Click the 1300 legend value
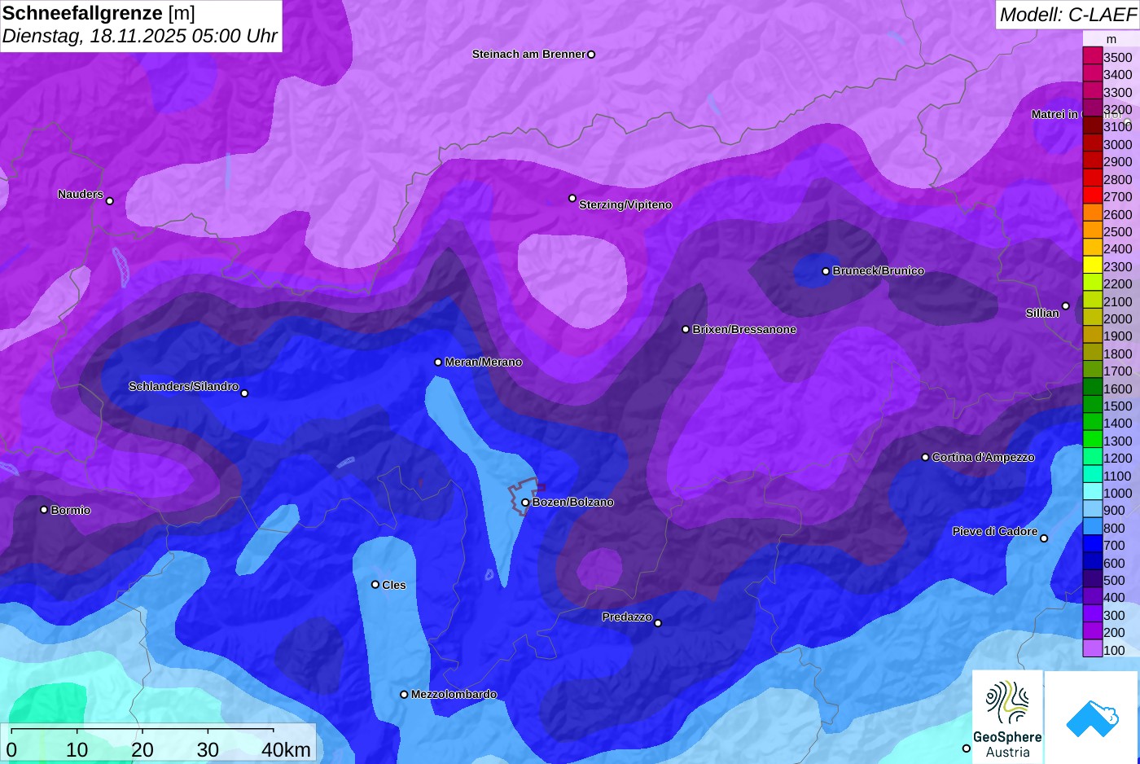The width and height of the screenshot is (1140, 764). [x=1117, y=441]
